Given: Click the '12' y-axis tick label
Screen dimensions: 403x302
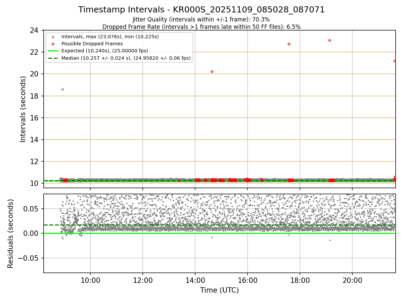Looking at the screenshot, I should pos(34,161).
